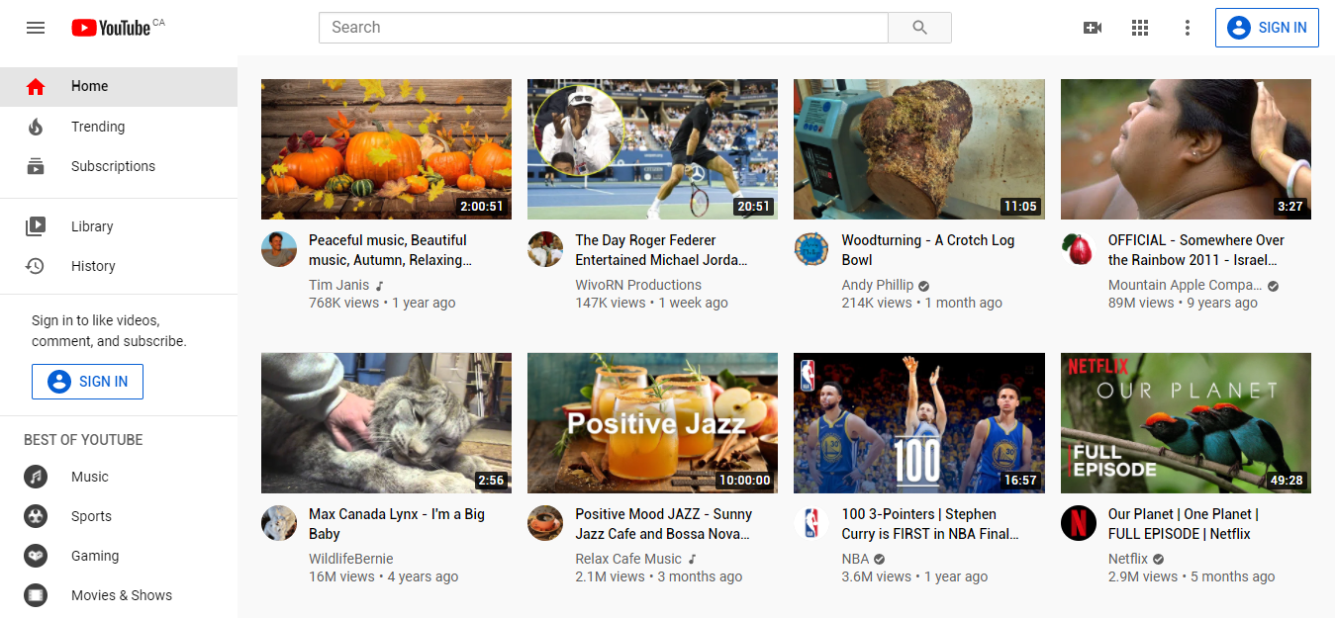Click the search magnifier button
The height and width of the screenshot is (618, 1335).
point(919,28)
